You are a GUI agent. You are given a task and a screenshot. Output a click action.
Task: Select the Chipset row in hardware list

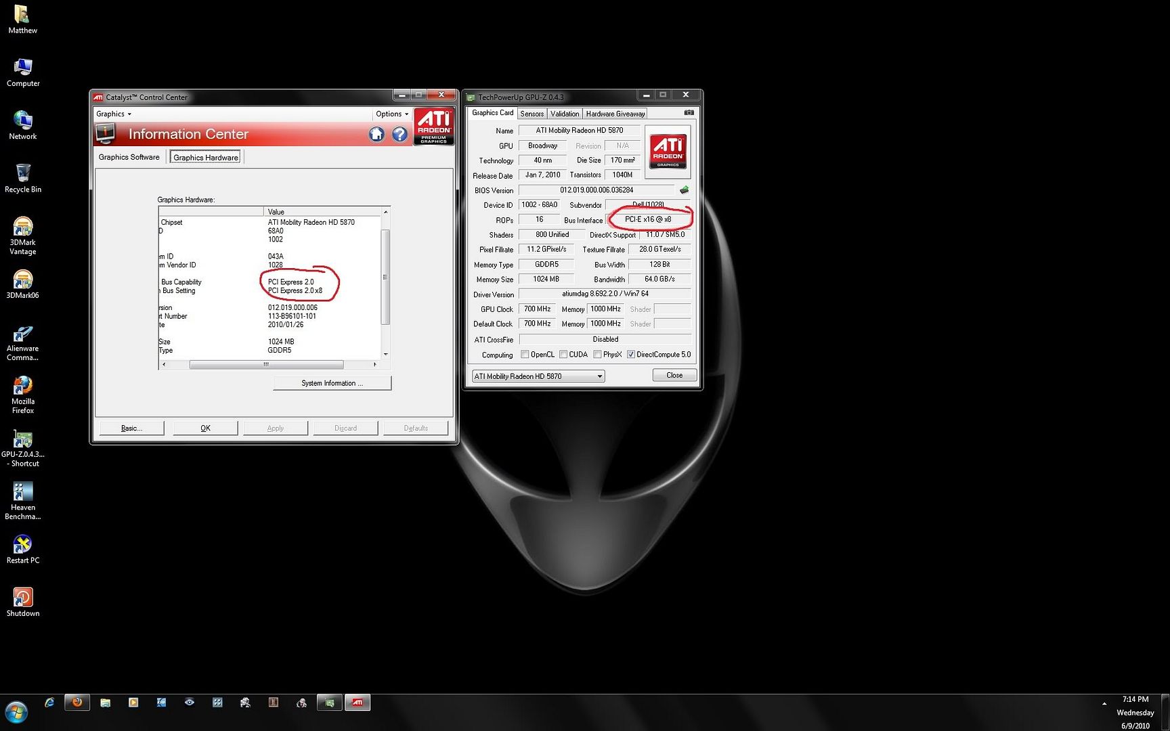tap(269, 222)
